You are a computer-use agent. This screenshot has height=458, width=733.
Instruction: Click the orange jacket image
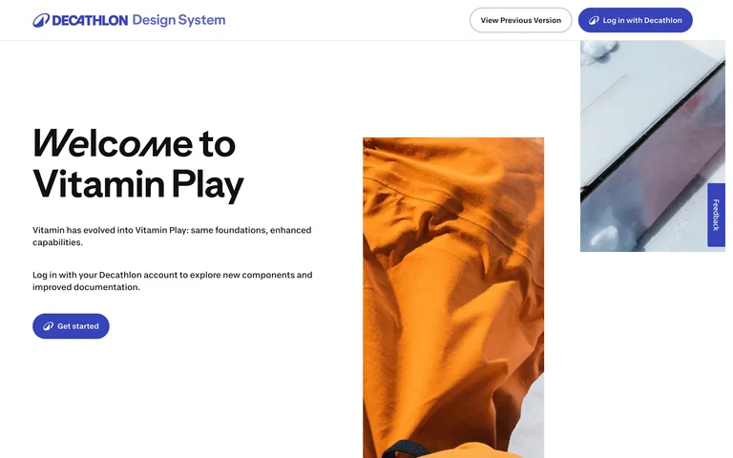pyautogui.click(x=453, y=298)
